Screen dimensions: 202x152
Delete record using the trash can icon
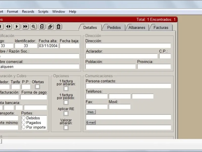coord(59,27)
